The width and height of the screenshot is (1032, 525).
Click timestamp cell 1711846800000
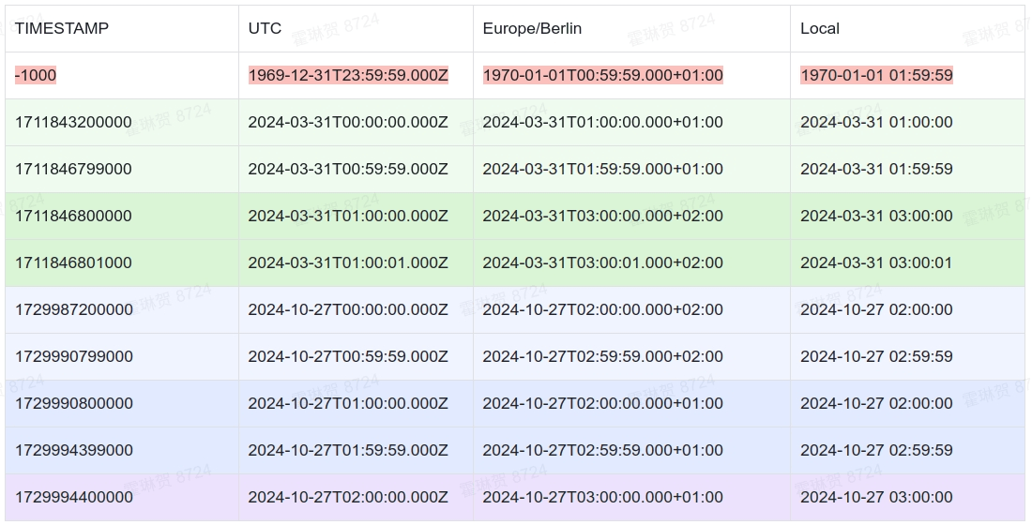point(73,216)
